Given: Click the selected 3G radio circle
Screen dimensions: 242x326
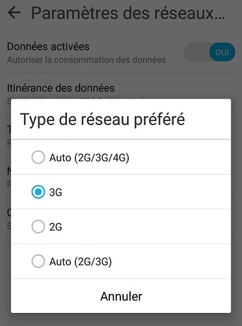Looking at the screenshot, I should (x=38, y=192).
